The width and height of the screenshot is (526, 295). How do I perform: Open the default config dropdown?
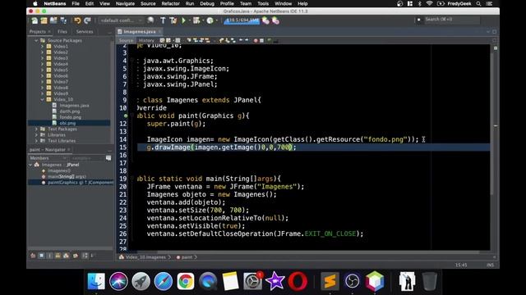coord(121,20)
